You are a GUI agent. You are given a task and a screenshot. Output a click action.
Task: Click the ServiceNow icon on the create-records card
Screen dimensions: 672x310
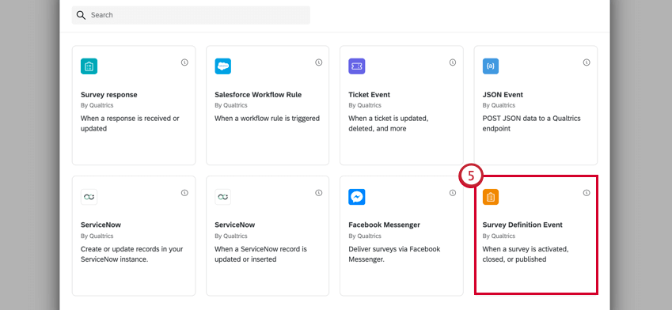[89, 197]
